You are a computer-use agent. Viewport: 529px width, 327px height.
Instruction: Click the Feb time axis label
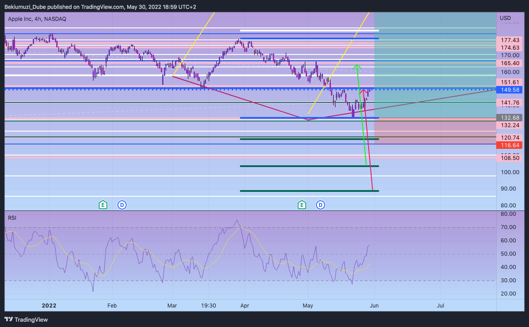point(112,305)
